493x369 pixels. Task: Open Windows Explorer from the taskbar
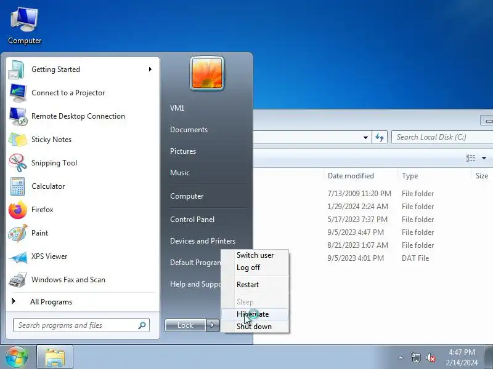click(x=55, y=357)
